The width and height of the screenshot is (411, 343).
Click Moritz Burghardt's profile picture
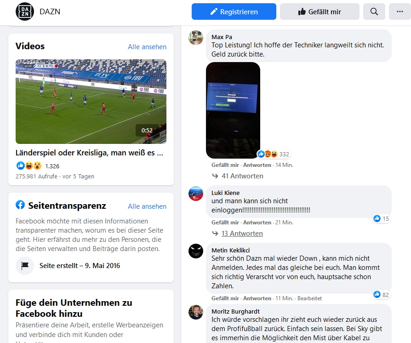[196, 312]
